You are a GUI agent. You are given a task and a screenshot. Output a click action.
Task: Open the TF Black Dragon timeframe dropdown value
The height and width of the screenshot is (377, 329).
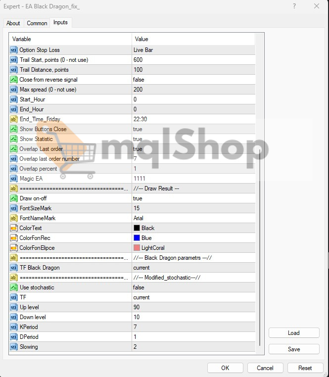click(193, 268)
